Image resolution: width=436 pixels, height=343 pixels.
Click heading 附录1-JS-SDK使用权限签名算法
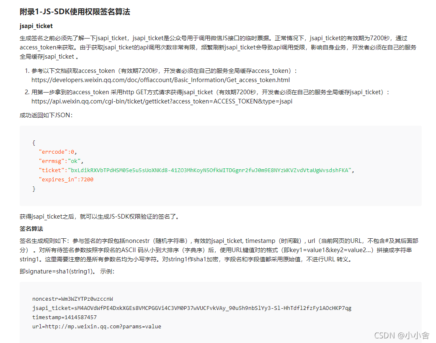click(x=75, y=12)
